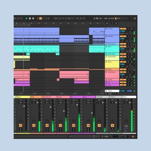This screenshot has width=151, height=151.
Task: Open the hamburger menu icon at top right
Action: tap(135, 18)
